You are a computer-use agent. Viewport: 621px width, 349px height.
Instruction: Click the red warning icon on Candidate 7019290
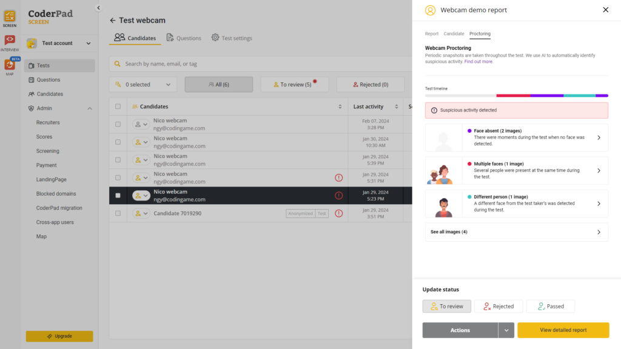pyautogui.click(x=338, y=213)
